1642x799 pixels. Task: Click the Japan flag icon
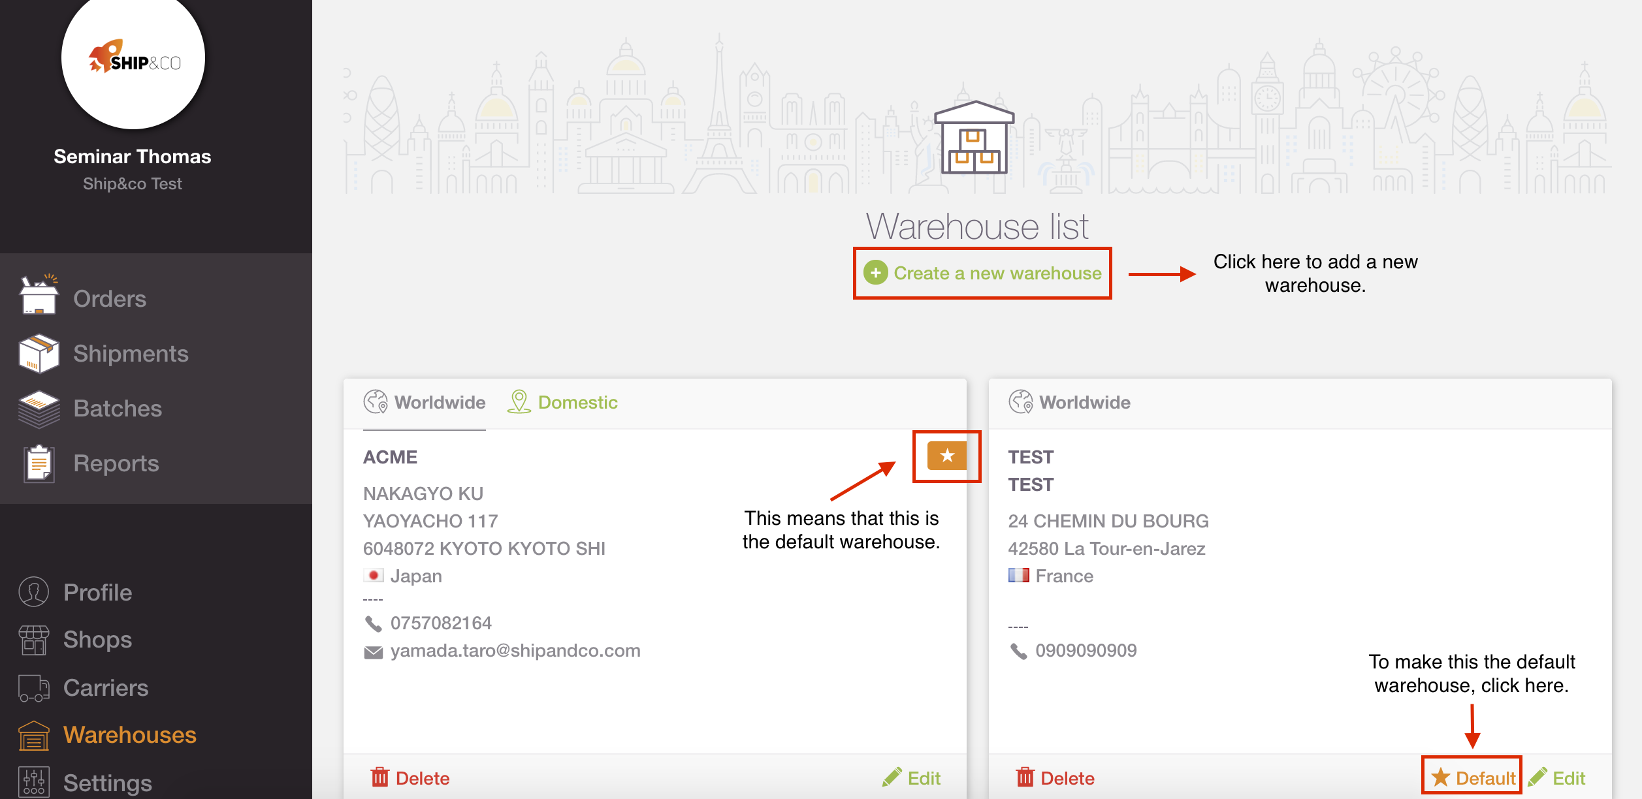[374, 575]
